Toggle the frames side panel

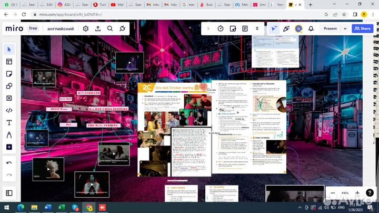pos(9,193)
